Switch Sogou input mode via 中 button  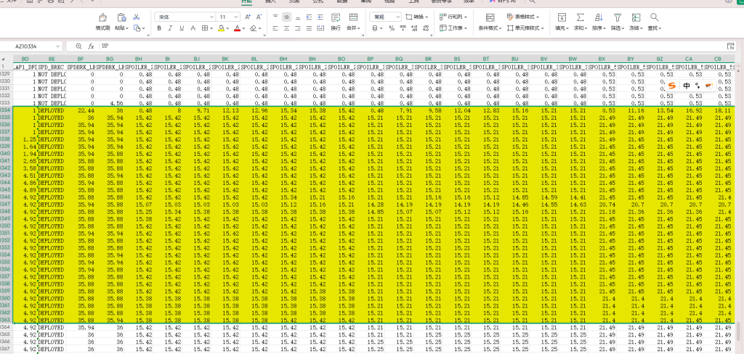click(x=687, y=86)
